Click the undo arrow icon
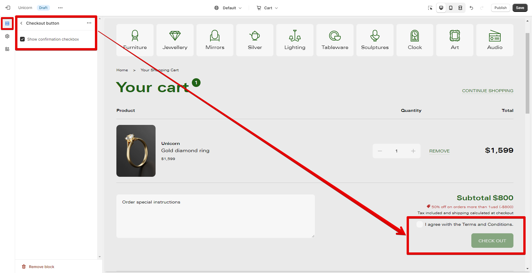 tap(471, 8)
